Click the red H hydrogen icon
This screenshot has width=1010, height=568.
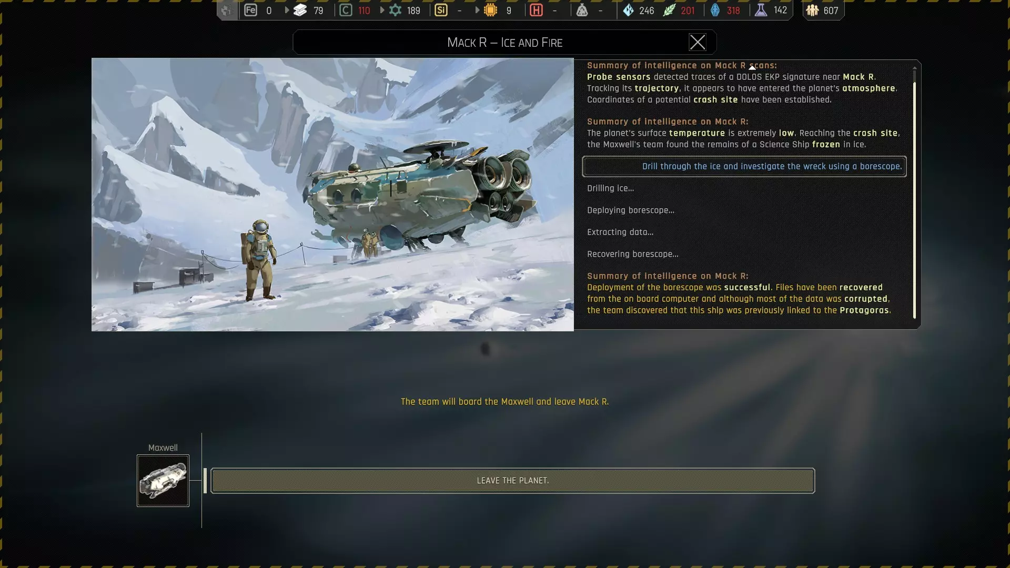536,10
